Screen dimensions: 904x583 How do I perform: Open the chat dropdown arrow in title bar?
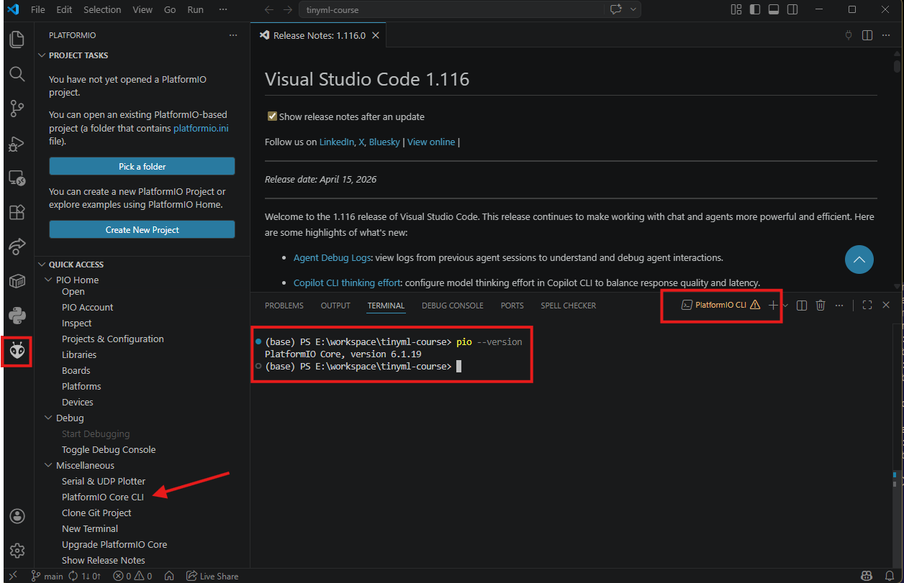[x=633, y=9]
